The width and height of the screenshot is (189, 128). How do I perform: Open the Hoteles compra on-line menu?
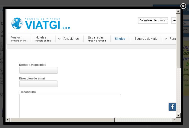tap(43, 39)
